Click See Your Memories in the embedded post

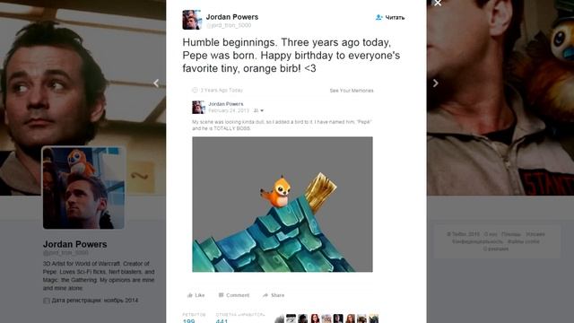coord(352,91)
